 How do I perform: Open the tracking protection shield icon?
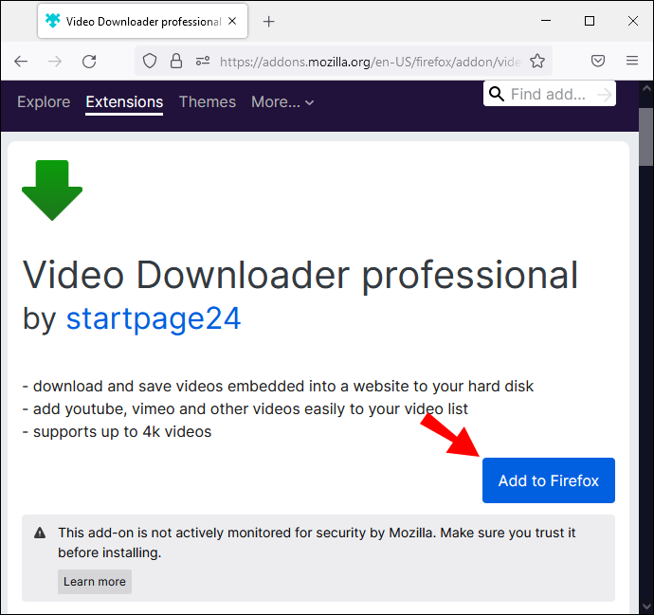(150, 62)
